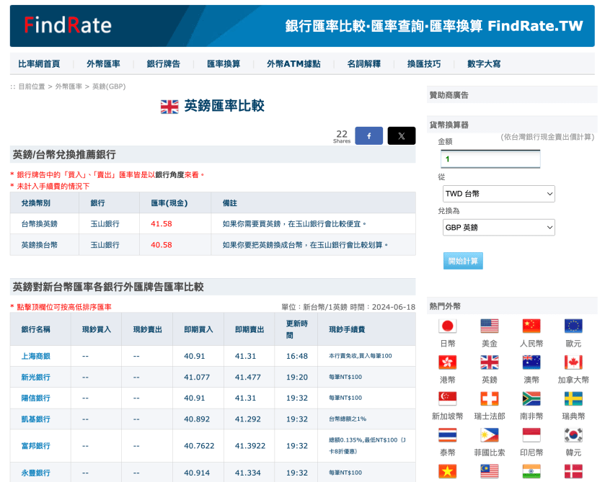Go to 匯率換算 menu item

pyautogui.click(x=224, y=63)
